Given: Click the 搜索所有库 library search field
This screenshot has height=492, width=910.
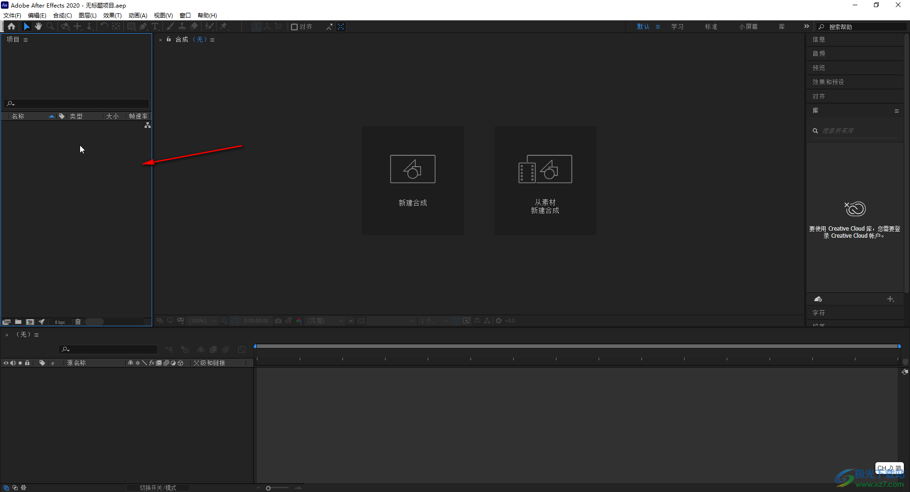Looking at the screenshot, I should coord(855,131).
